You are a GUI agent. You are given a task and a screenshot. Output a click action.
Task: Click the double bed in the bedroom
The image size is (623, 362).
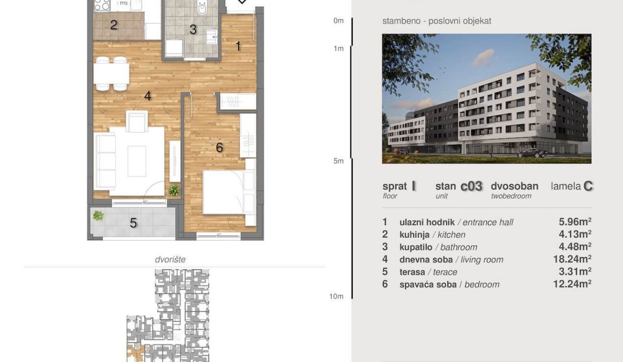click(x=229, y=193)
